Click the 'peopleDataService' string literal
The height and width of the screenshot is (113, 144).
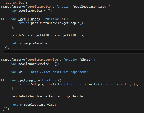[43, 60]
